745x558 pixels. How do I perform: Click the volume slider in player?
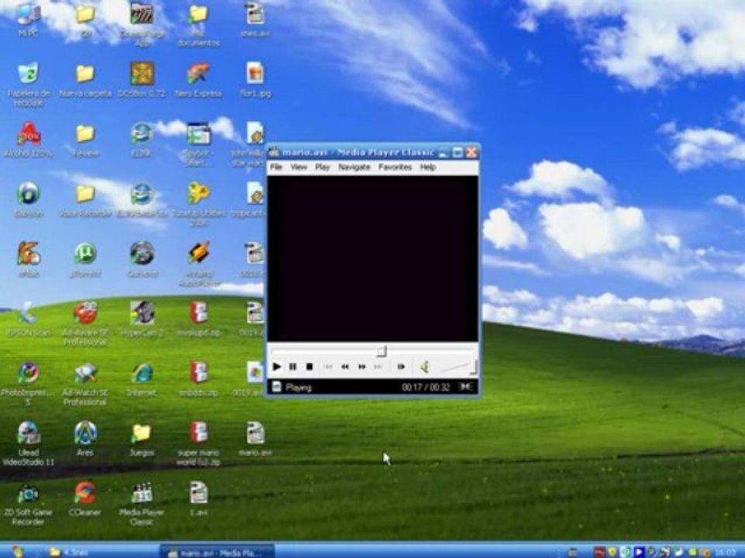coord(458,367)
